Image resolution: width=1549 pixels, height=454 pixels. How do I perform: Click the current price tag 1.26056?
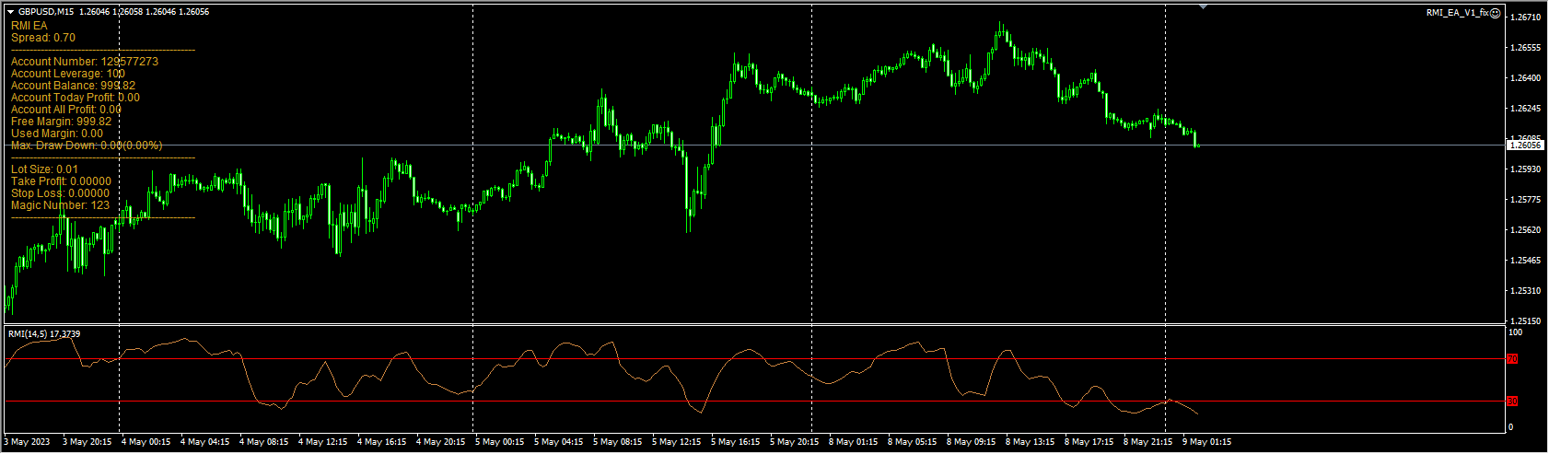pos(1525,145)
